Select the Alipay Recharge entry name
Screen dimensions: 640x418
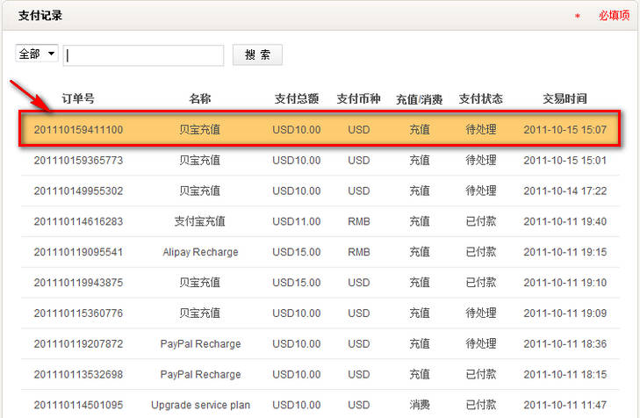[200, 252]
